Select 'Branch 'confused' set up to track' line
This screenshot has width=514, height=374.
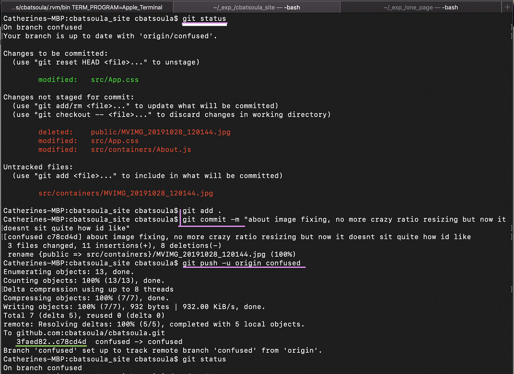click(163, 351)
